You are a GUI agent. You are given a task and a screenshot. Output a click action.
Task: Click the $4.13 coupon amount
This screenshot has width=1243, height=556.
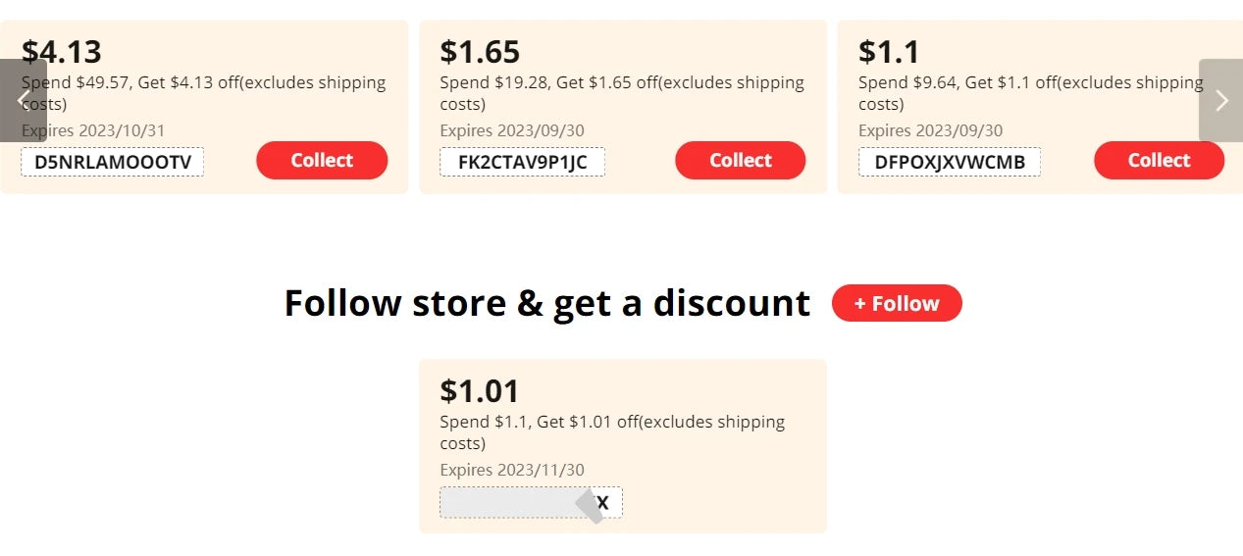62,51
